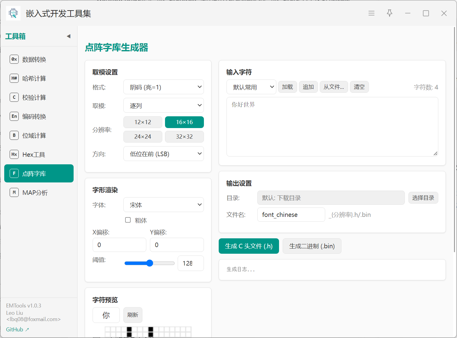Select 12×12 resolution
The image size is (457, 338).
(143, 122)
